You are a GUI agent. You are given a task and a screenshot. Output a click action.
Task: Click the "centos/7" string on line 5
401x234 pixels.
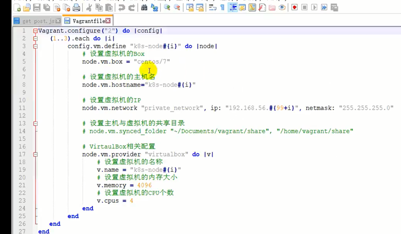point(152,61)
